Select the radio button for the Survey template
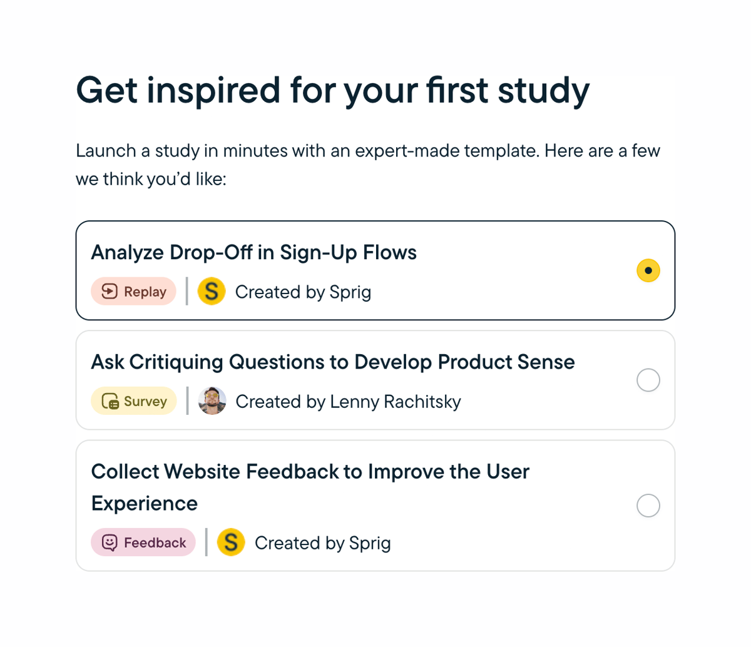 coord(648,380)
